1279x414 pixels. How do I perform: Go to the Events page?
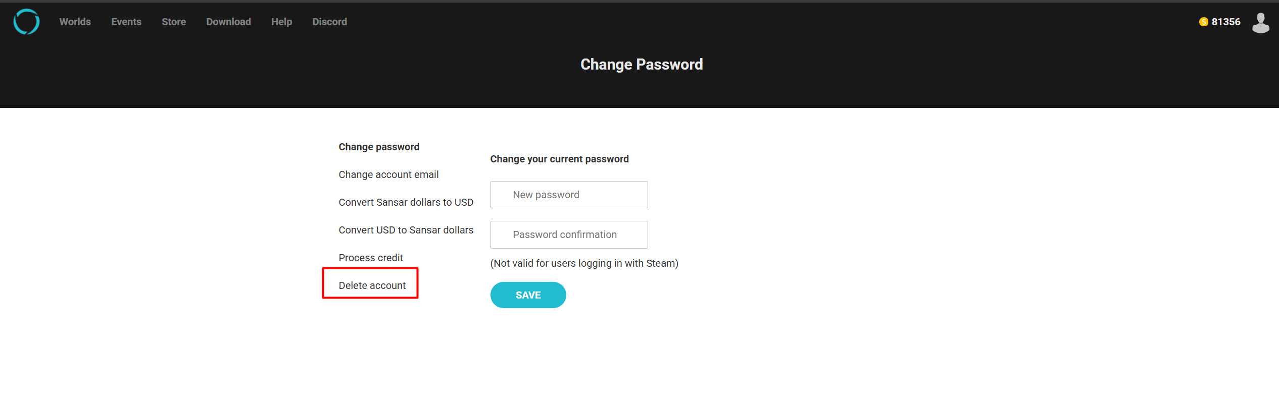tap(126, 22)
